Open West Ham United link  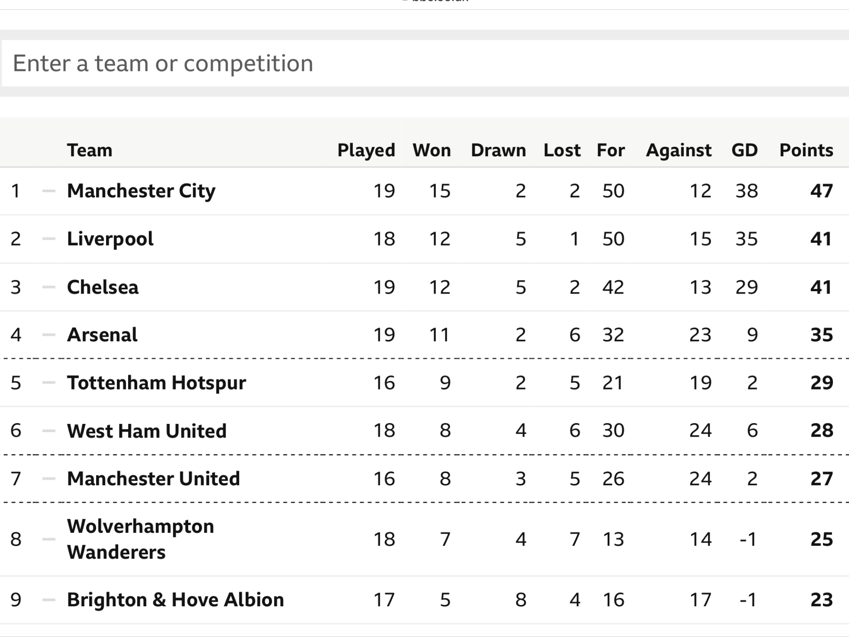coord(147,431)
